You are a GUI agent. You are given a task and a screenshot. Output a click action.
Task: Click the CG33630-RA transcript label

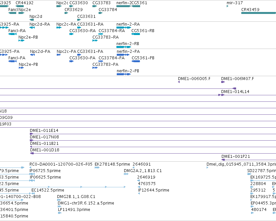[83, 30]
